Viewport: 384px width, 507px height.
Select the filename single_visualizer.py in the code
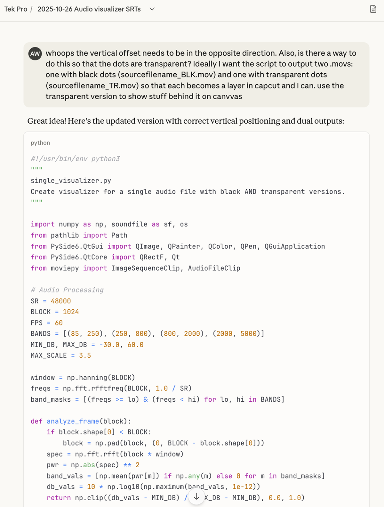coord(71,180)
